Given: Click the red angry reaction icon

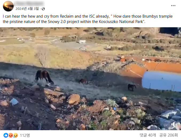Looking at the screenshot, I should click(11, 135).
